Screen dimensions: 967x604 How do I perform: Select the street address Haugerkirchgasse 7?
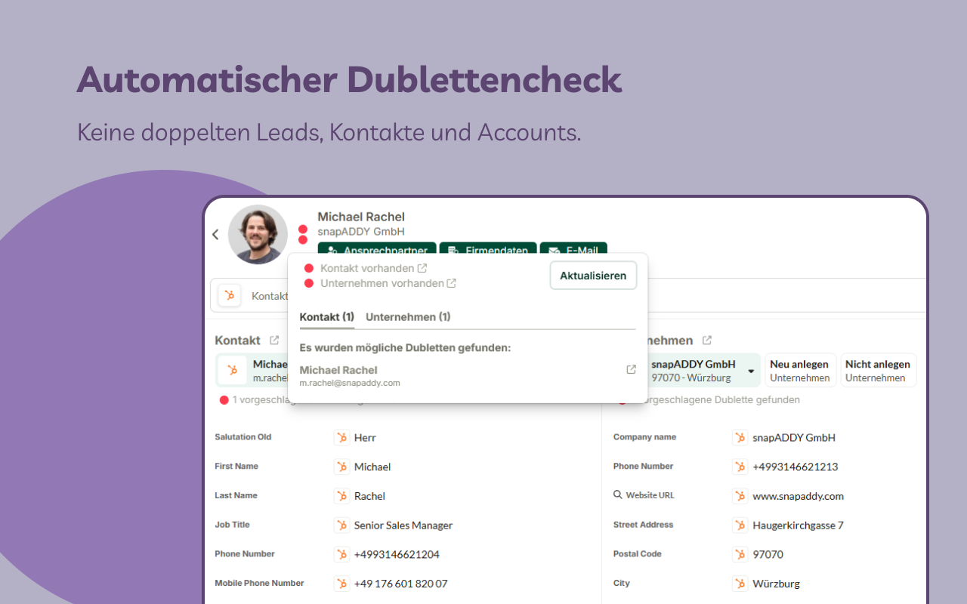799,525
